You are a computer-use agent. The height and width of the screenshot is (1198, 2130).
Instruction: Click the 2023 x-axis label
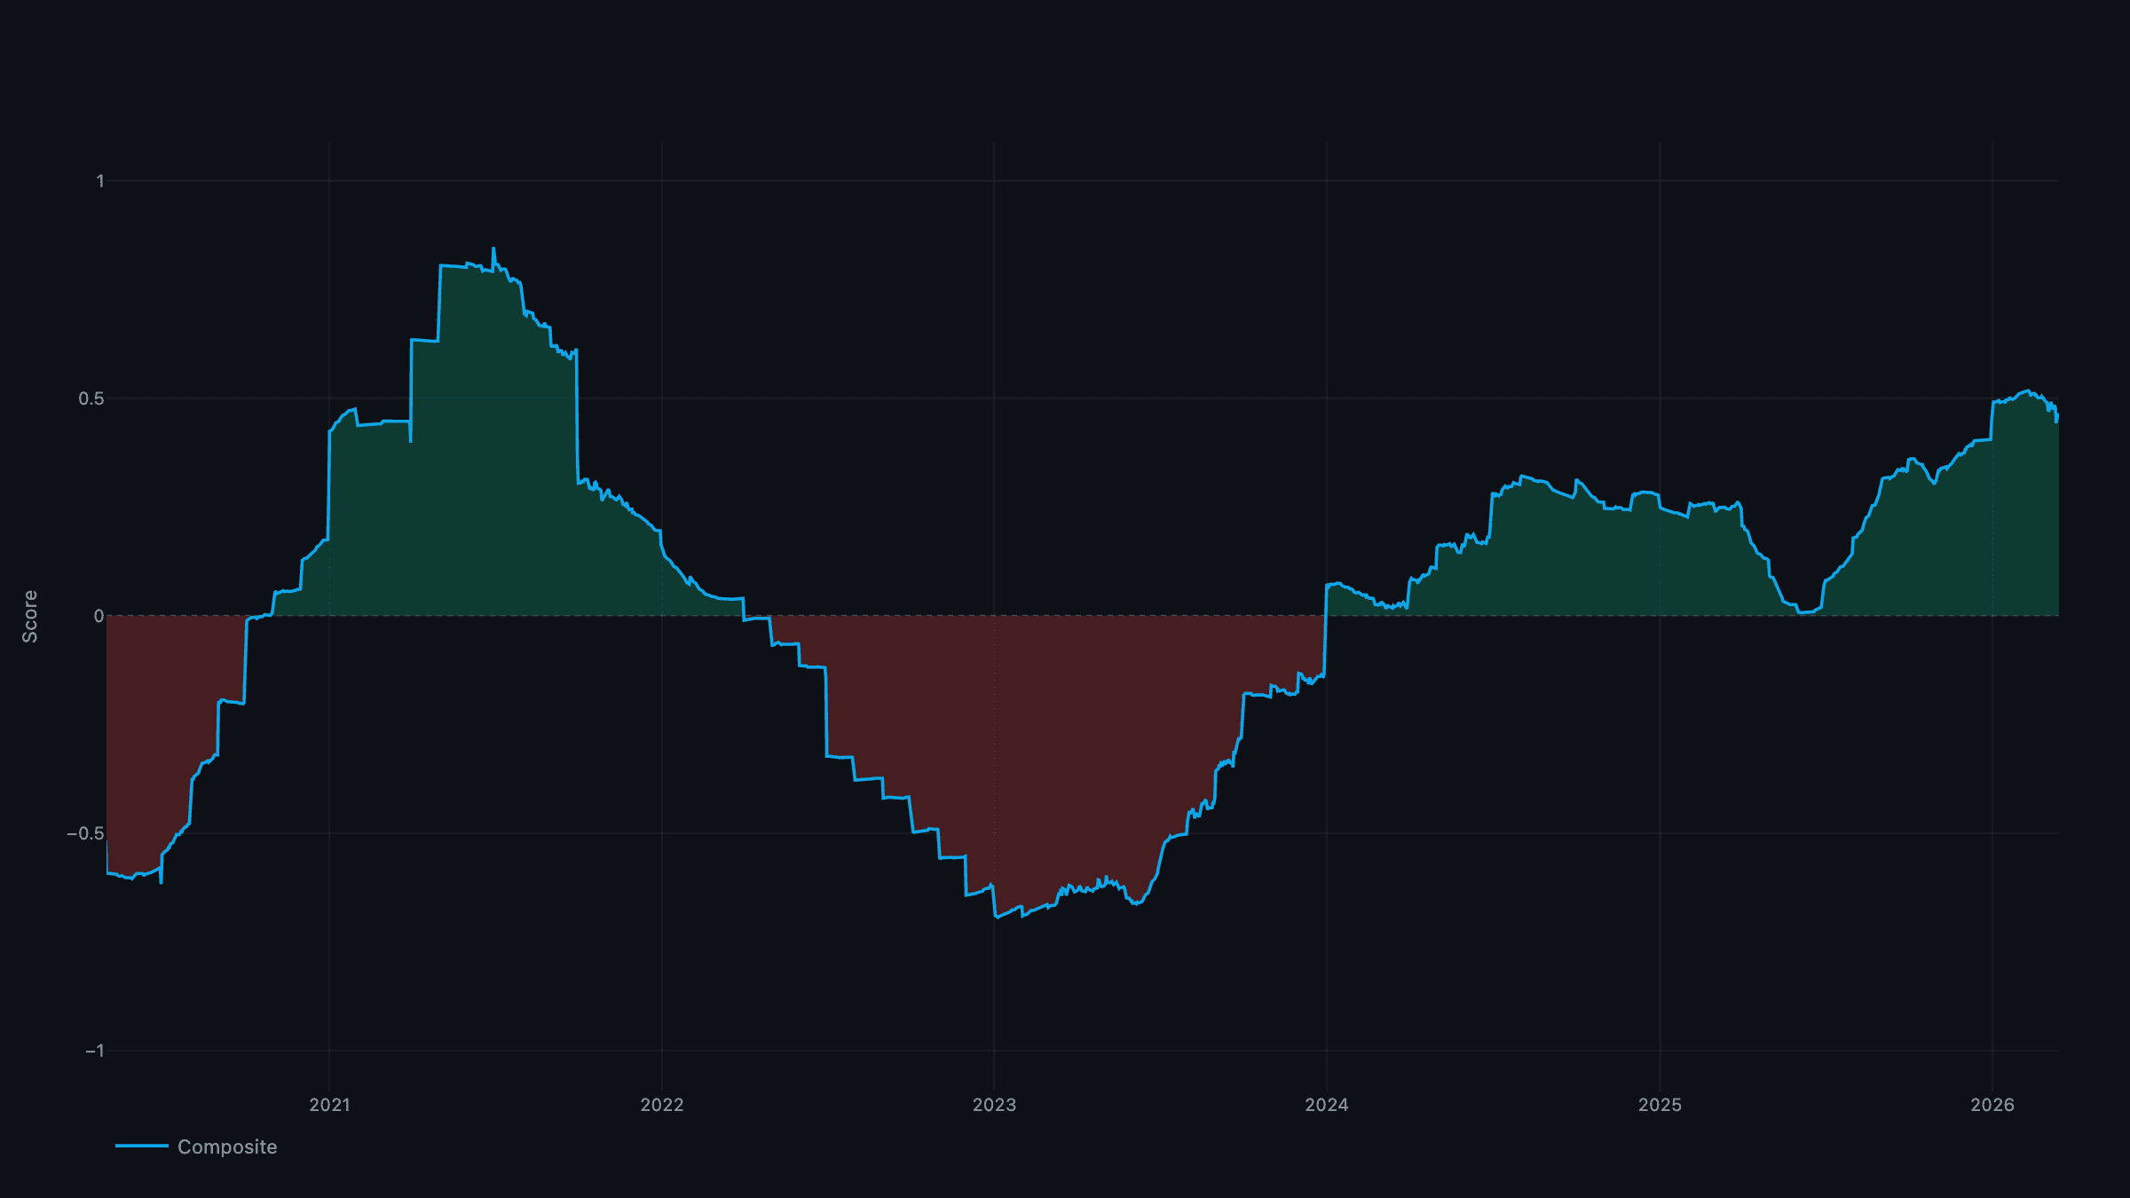994,1105
